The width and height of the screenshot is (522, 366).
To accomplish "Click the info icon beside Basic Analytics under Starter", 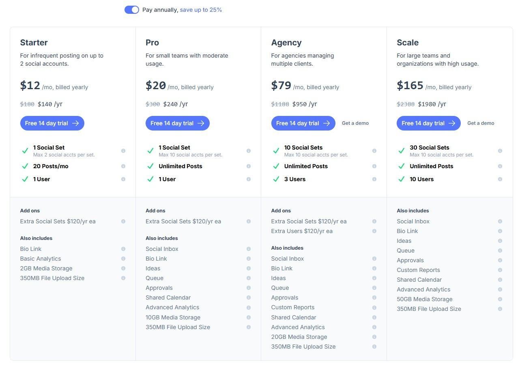I will [x=123, y=259].
